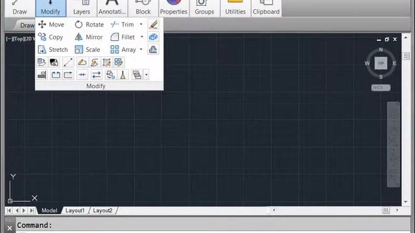
Task: Click the Erase tool icon
Action: click(153, 25)
